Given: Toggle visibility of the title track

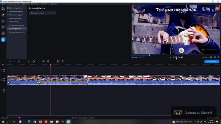Looking at the screenshot, I should point(4,70).
